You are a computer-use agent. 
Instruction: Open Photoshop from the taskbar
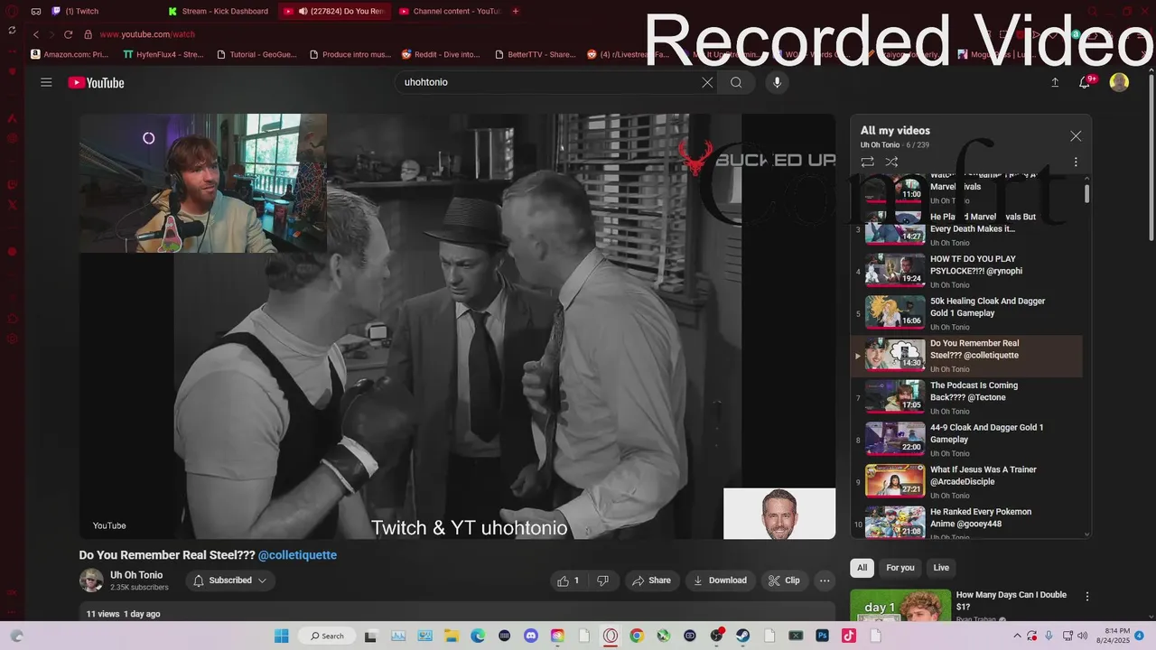823,636
